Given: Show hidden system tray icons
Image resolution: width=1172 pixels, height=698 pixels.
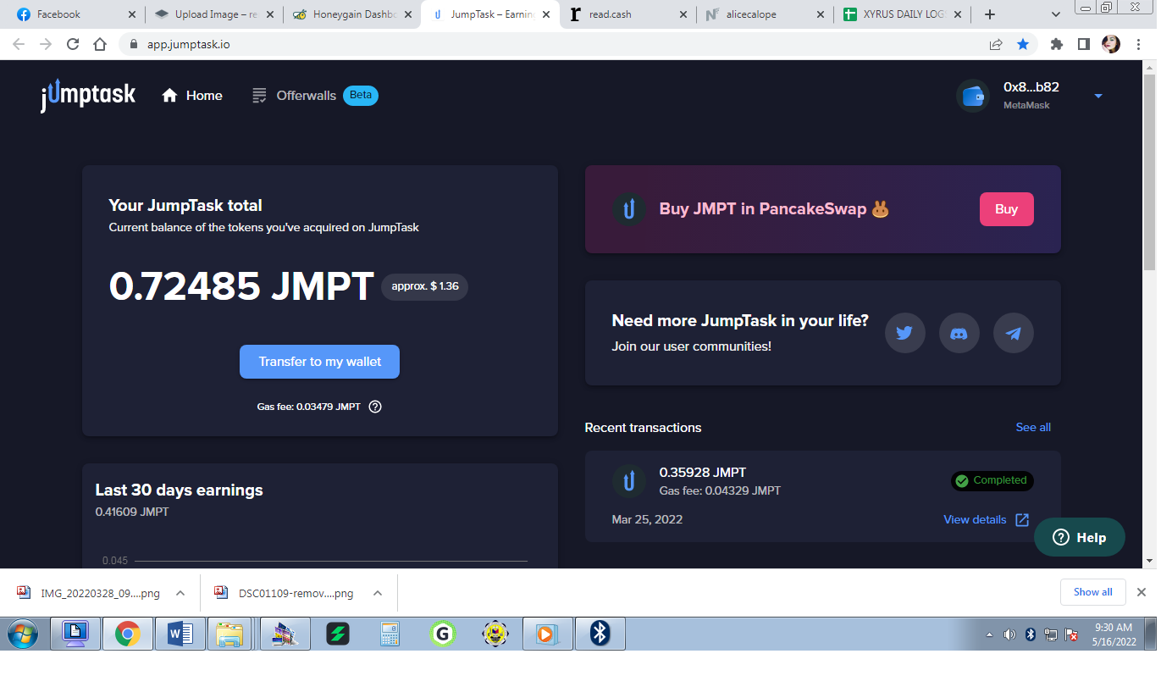Looking at the screenshot, I should point(990,634).
